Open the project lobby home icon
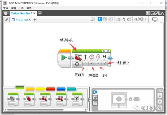The width and height of the screenshot is (167, 115). (5, 13)
